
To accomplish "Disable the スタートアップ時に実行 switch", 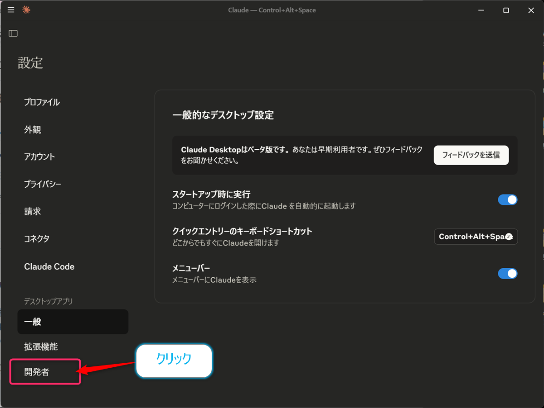I will tap(508, 200).
